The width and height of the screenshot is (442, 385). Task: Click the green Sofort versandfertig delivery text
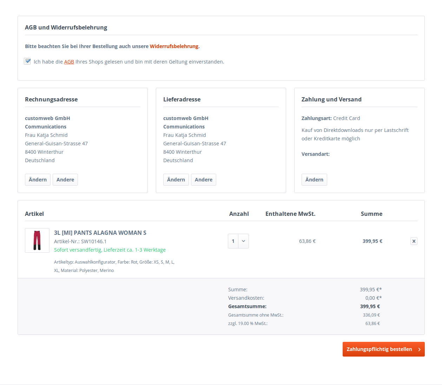(x=110, y=250)
